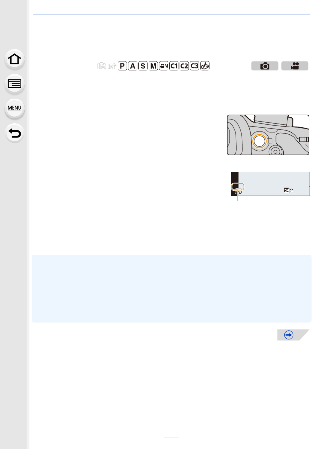316x449 pixels.
Task: Click the motion picture video badge
Action: [x=295, y=66]
